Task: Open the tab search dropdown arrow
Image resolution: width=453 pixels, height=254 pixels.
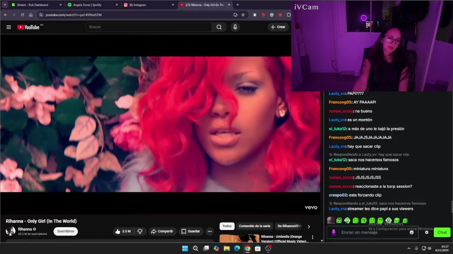Action: click(5, 5)
